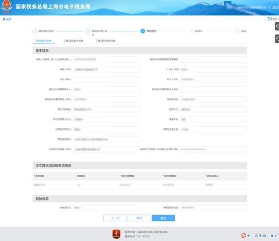The height and width of the screenshot is (241, 279).
Task: Click the 经营地行政区划 field
Action: pos(106,129)
